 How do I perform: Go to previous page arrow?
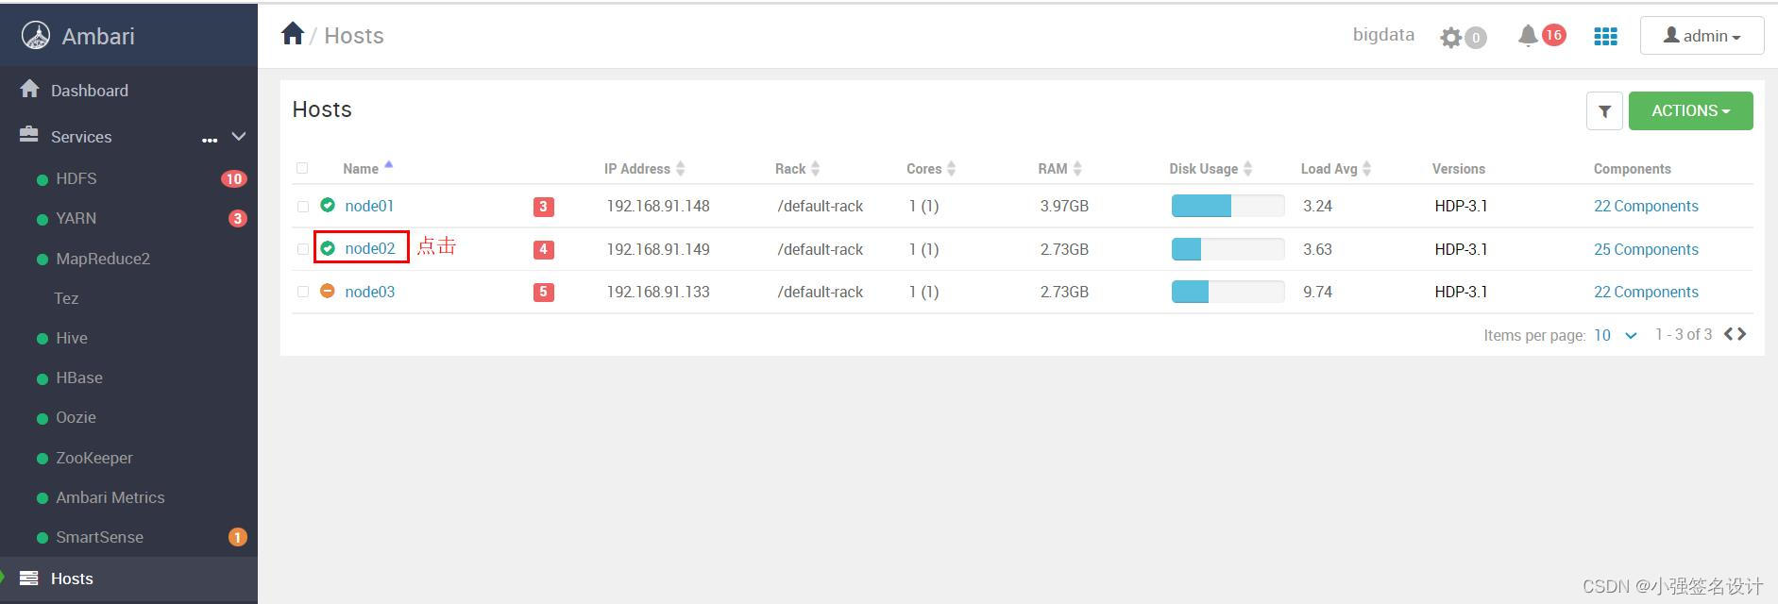[1729, 334]
